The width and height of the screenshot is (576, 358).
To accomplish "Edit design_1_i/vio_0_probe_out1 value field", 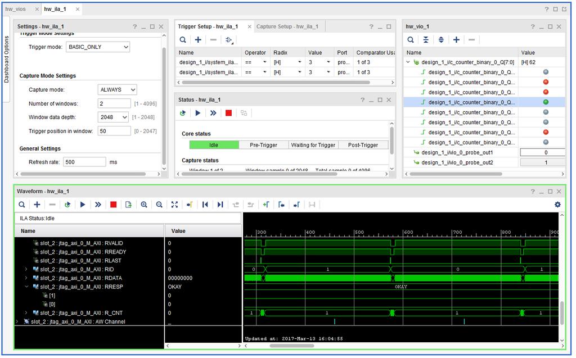I will 542,152.
